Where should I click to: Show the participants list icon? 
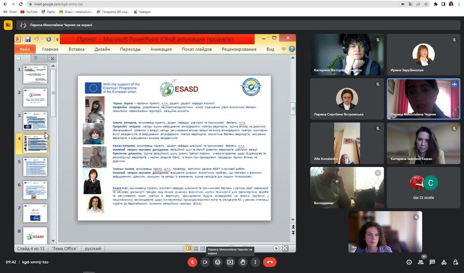click(x=420, y=262)
